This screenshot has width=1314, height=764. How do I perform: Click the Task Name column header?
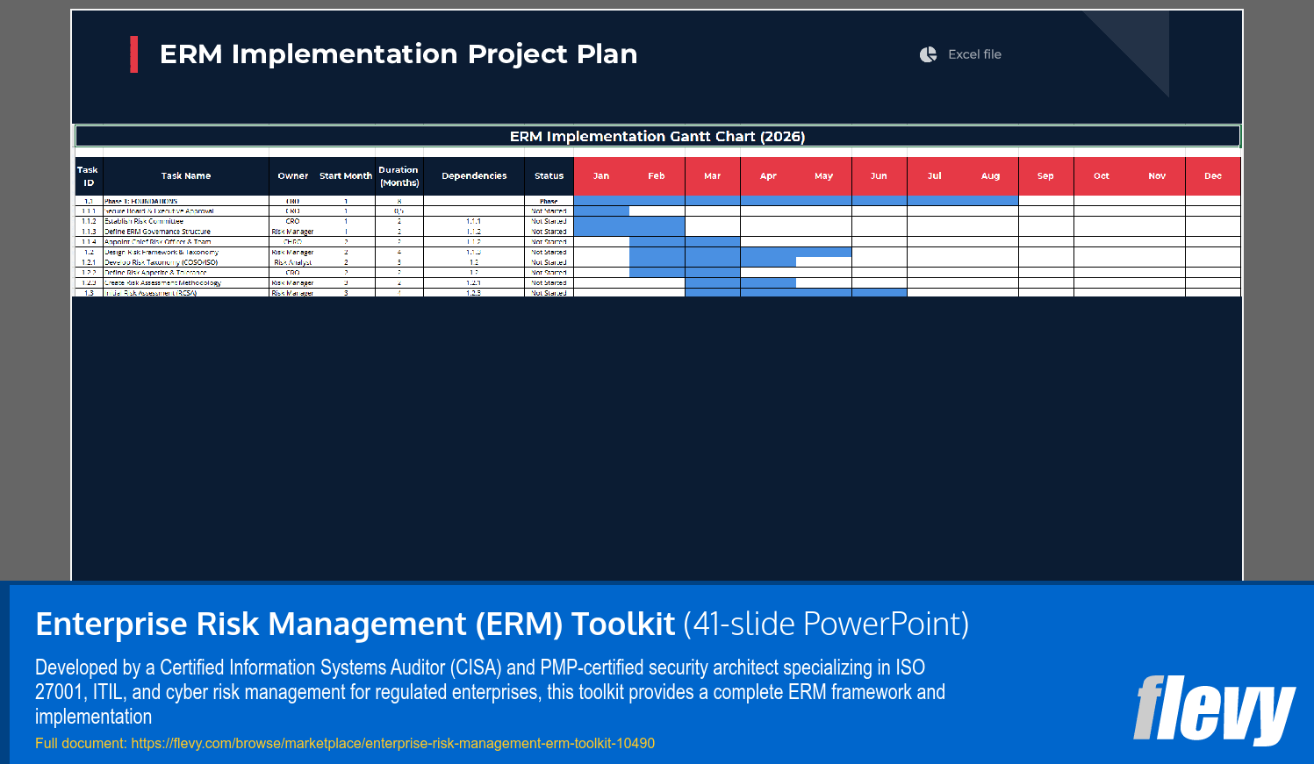pos(187,175)
